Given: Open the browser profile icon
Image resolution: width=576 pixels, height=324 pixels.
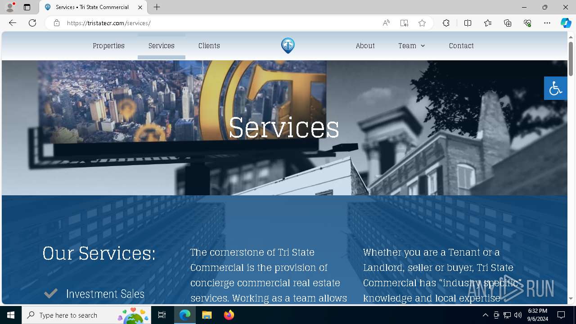Looking at the screenshot, I should 10,7.
